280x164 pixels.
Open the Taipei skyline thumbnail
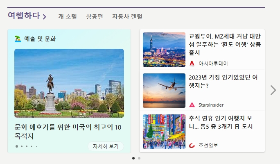[164, 50]
